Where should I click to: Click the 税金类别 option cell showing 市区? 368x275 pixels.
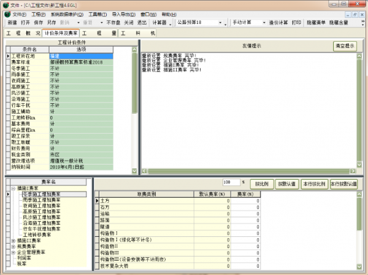click(x=81, y=155)
